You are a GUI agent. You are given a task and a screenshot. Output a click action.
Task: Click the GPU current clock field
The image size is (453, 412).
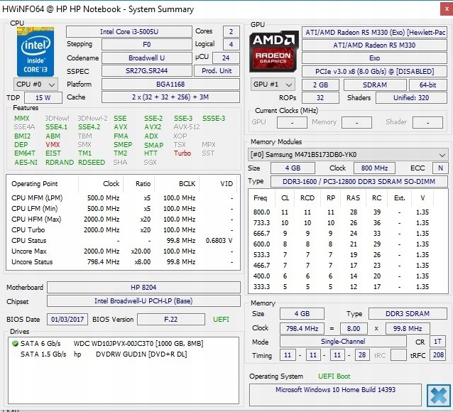click(x=292, y=123)
